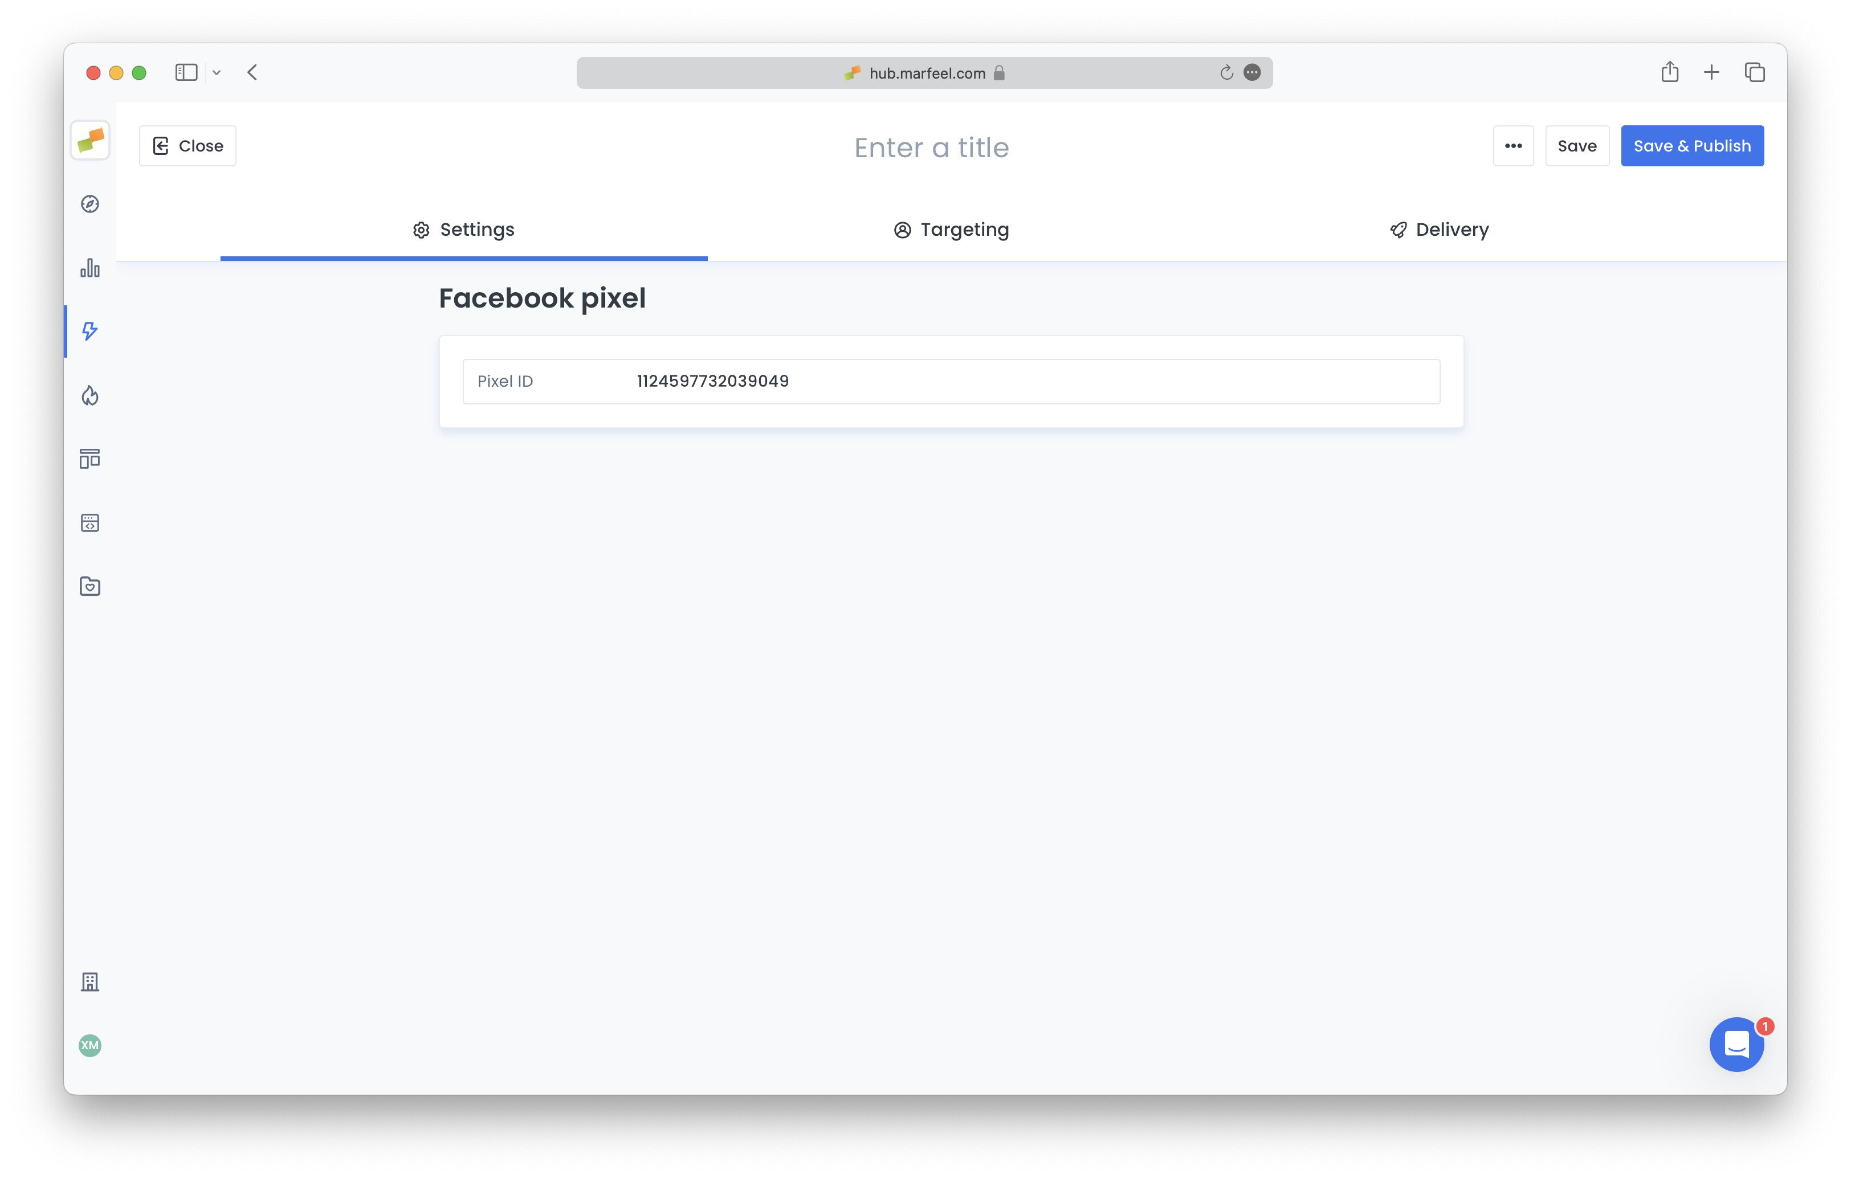Close the Facebook pixel editor

pyautogui.click(x=187, y=145)
